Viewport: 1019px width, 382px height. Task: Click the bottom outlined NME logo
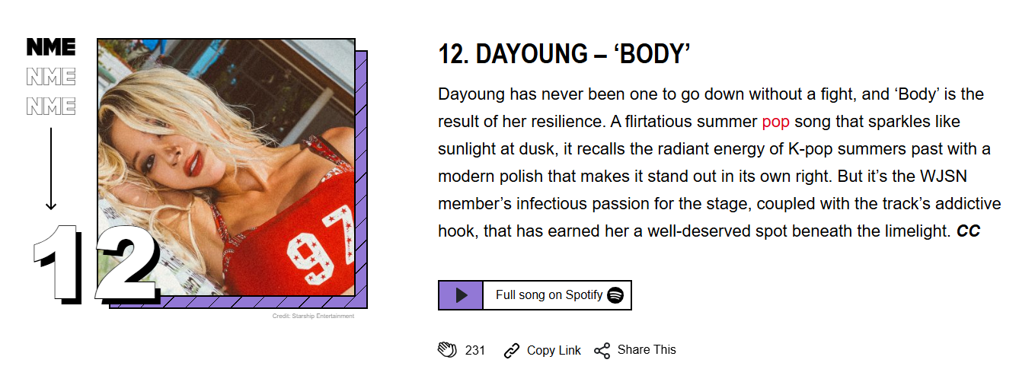(51, 106)
